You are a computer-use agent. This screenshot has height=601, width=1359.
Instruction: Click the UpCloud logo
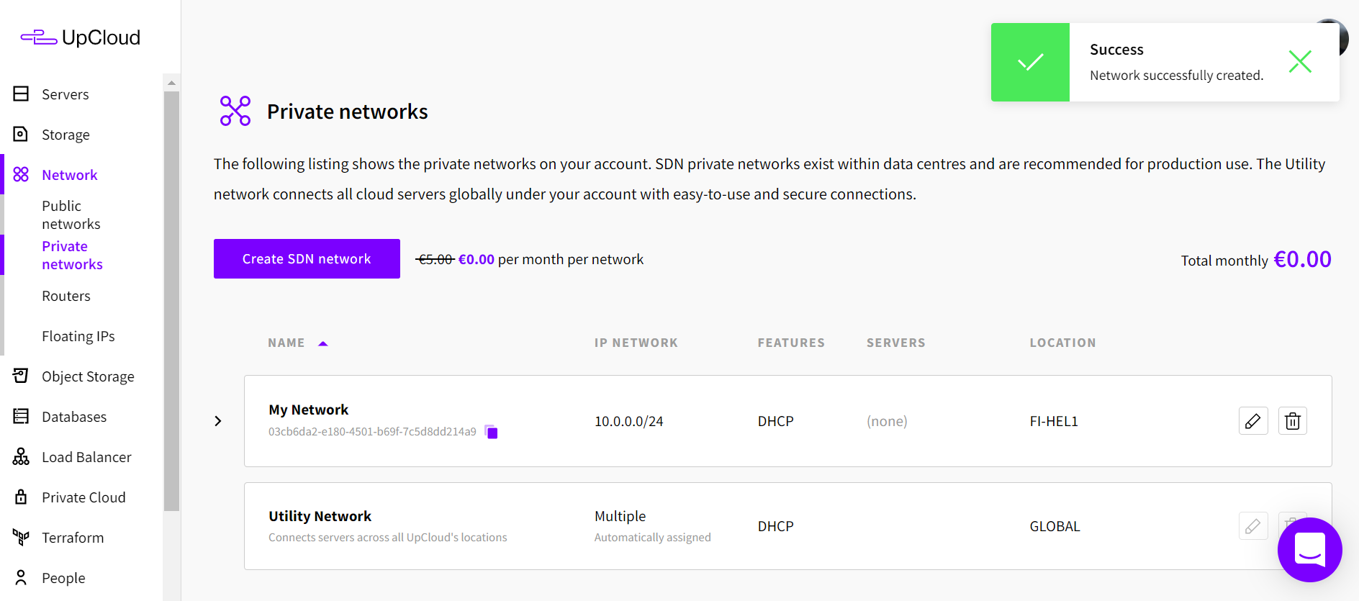[x=81, y=37]
